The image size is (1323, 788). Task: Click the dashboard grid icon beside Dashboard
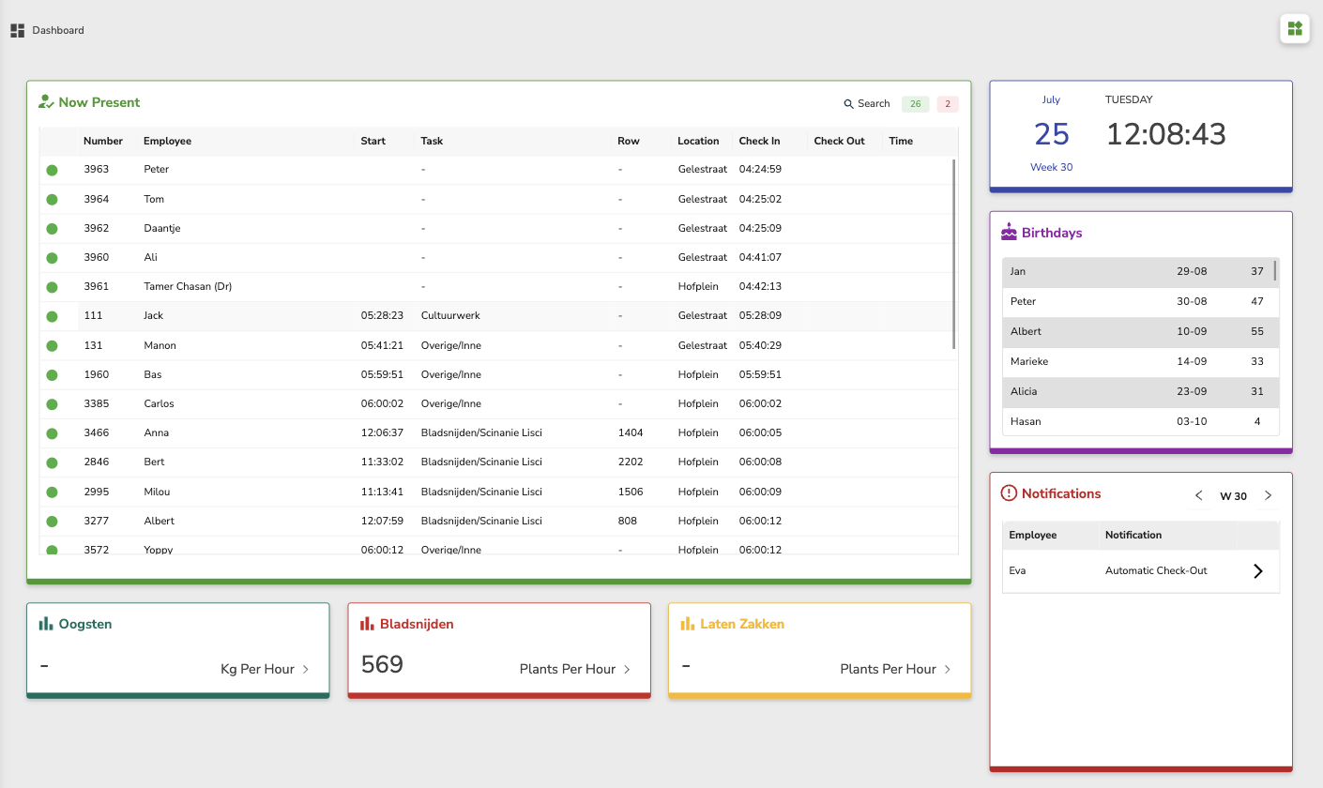tap(16, 29)
